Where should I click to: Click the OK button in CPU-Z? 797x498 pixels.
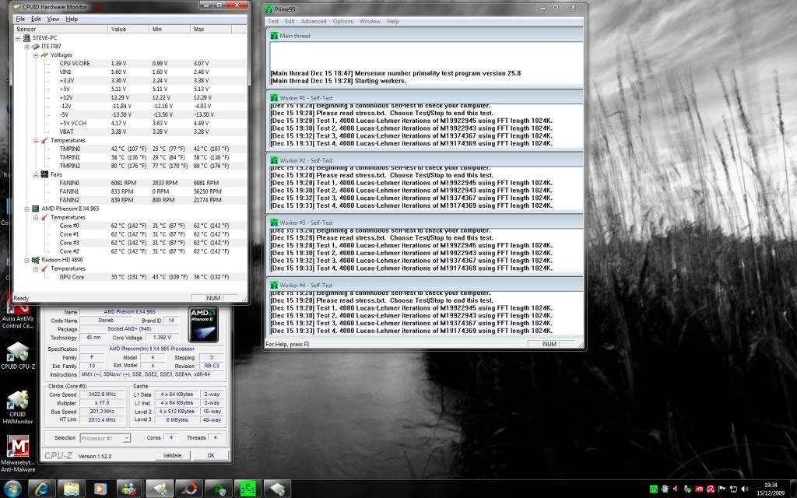tap(211, 455)
